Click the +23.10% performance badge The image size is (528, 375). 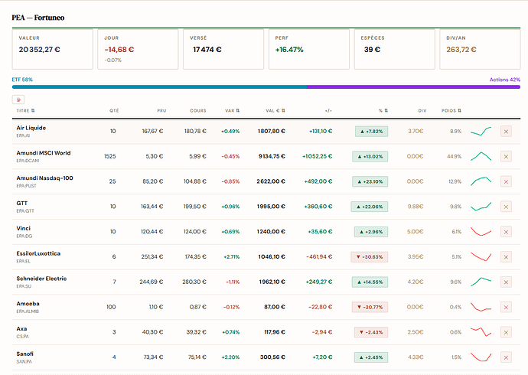tap(370, 181)
